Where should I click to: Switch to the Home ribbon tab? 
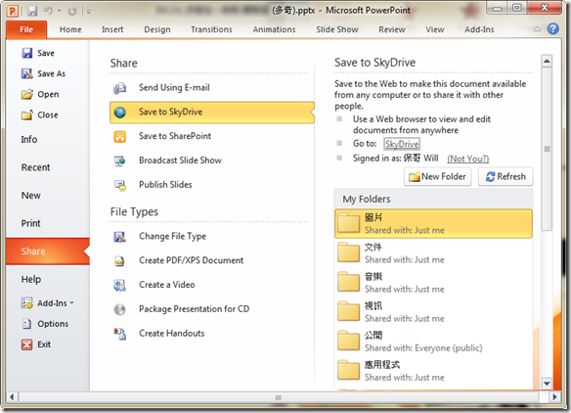point(70,29)
